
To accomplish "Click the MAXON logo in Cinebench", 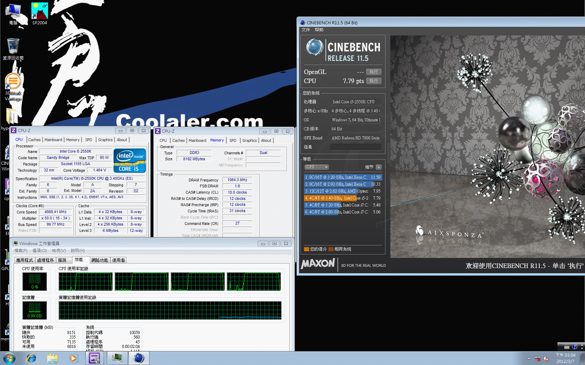I will (318, 264).
